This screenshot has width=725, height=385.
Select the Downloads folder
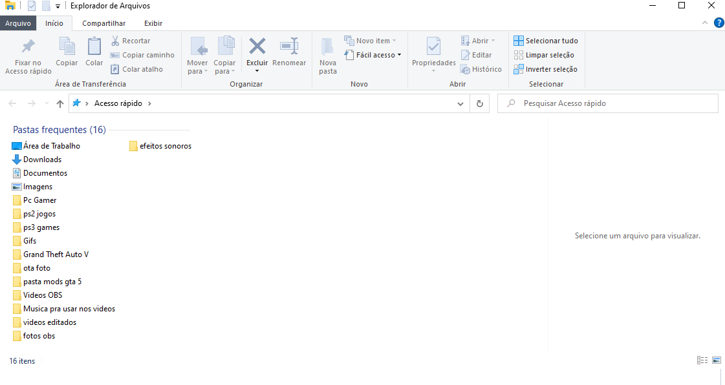(x=36, y=160)
